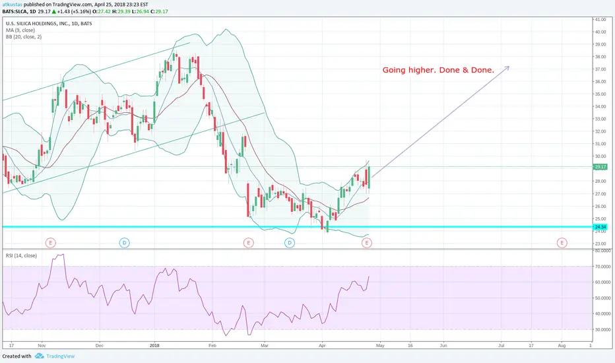Image resolution: width=615 pixels, height=363 pixels.
Task: Click the 'L:26.94' low value
Action: [x=141, y=11]
